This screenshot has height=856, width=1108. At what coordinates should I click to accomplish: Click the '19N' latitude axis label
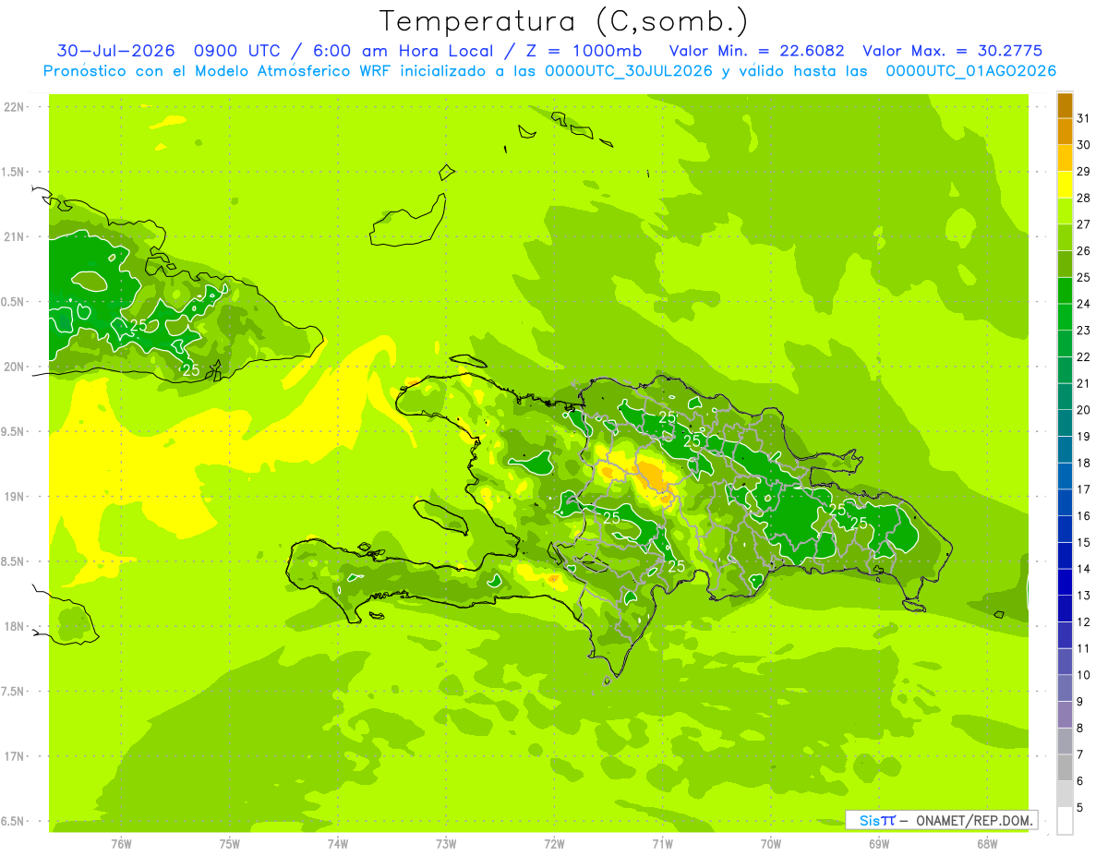tap(15, 497)
